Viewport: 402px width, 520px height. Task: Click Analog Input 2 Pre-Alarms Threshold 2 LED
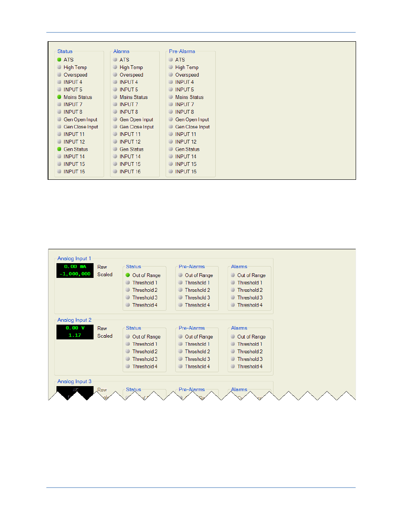coord(180,352)
